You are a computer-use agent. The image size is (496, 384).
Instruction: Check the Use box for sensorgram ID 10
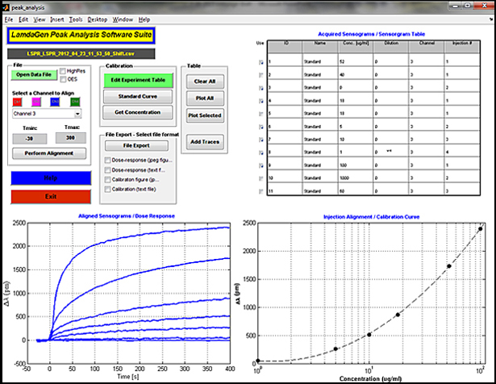click(261, 179)
